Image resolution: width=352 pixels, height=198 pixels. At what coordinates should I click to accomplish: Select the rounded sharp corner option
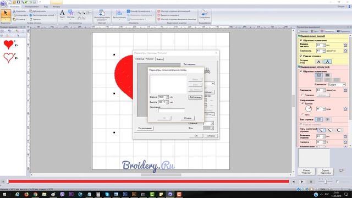tap(318, 62)
